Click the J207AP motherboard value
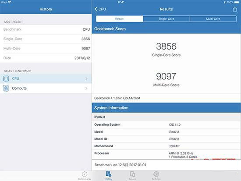Screen dimensions: 241x181 (x=174, y=146)
